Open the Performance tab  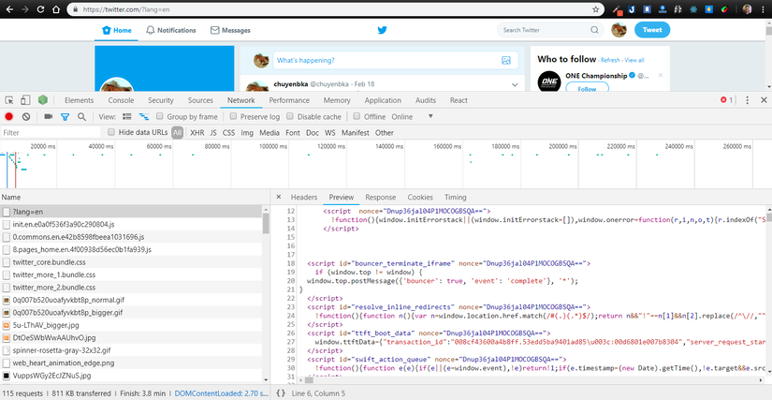point(289,100)
